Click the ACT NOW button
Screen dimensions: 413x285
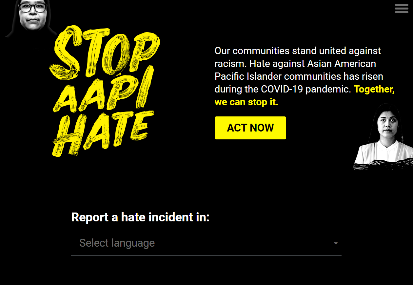click(250, 128)
